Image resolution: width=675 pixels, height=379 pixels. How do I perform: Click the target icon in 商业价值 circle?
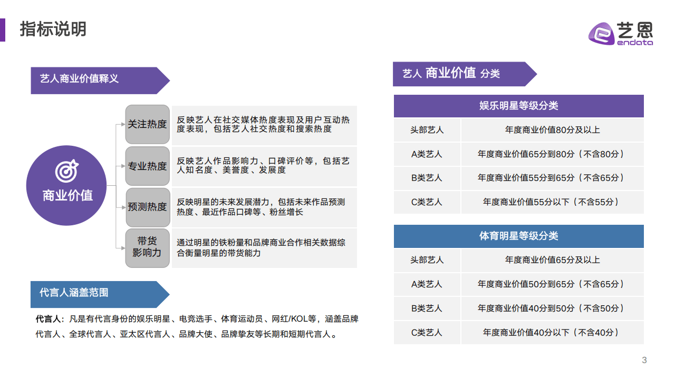coord(67,170)
